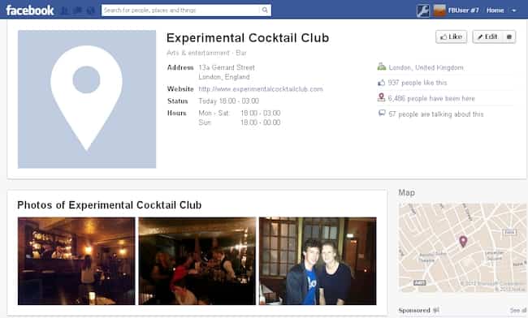This screenshot has width=528, height=318.
Task: Click the search magnifier icon
Action: pyautogui.click(x=265, y=10)
